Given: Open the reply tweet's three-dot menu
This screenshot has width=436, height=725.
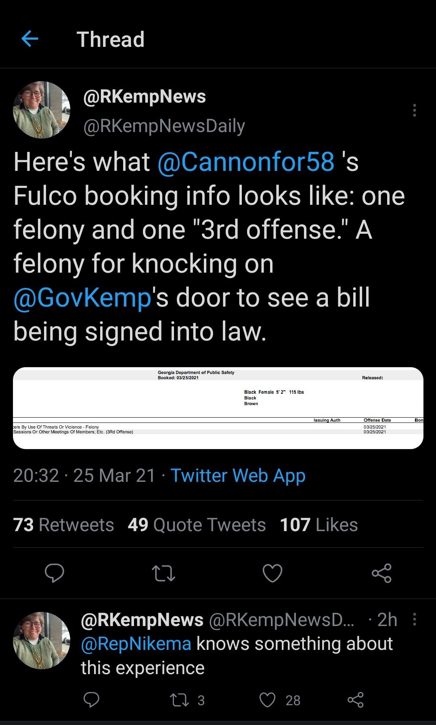Looking at the screenshot, I should [x=414, y=619].
